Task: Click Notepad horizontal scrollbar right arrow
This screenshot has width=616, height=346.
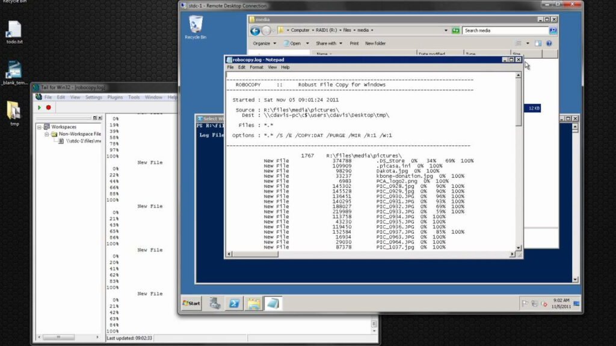Action: 511,254
